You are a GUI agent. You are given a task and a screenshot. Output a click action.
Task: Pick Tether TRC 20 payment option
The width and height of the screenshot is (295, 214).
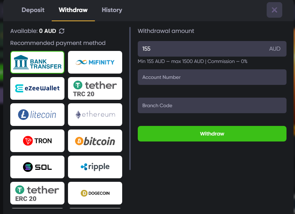tap(95, 88)
